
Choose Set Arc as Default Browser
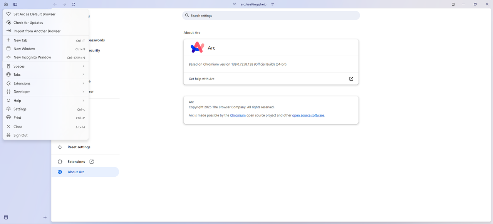(x=46, y=14)
